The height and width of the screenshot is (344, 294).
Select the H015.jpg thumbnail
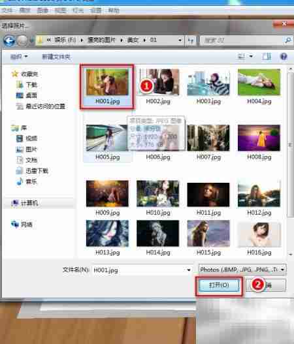(208, 234)
